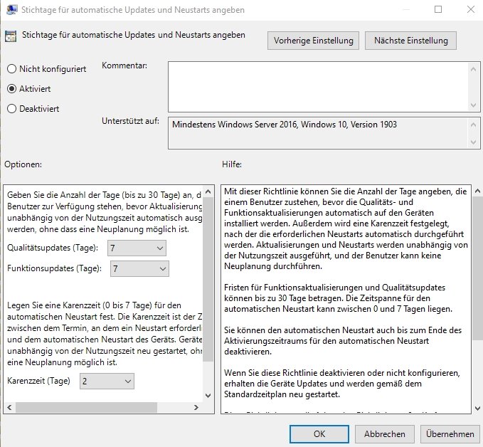Image resolution: width=483 pixels, height=447 pixels.
Task: Go to Nächste Einstellung
Action: [410, 41]
